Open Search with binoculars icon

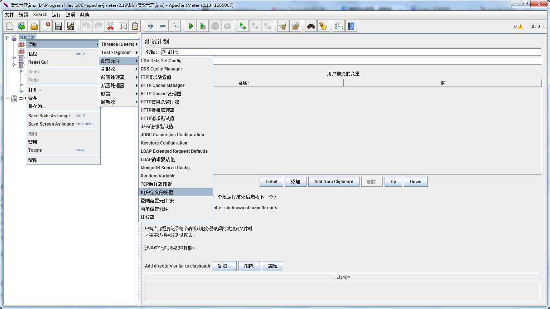(311, 26)
